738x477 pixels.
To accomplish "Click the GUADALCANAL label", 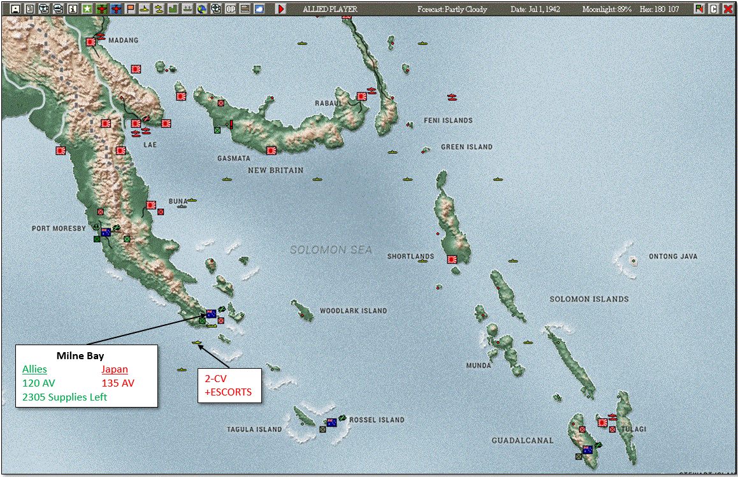I will click(523, 441).
